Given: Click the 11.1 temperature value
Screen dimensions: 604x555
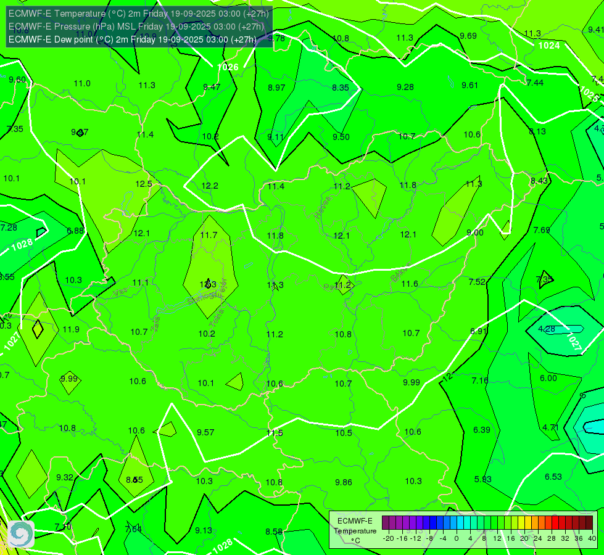Looking at the screenshot, I should (140, 283).
